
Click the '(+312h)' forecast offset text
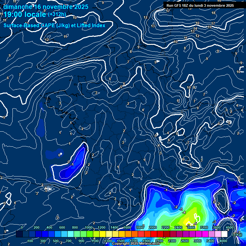[57, 14]
